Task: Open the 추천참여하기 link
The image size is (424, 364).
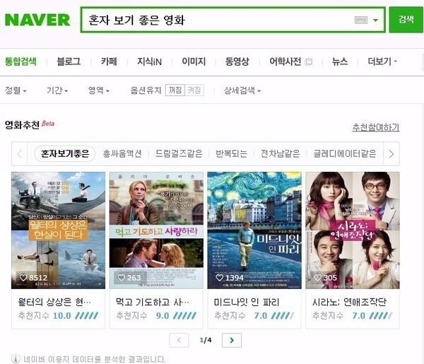Action: (x=376, y=127)
